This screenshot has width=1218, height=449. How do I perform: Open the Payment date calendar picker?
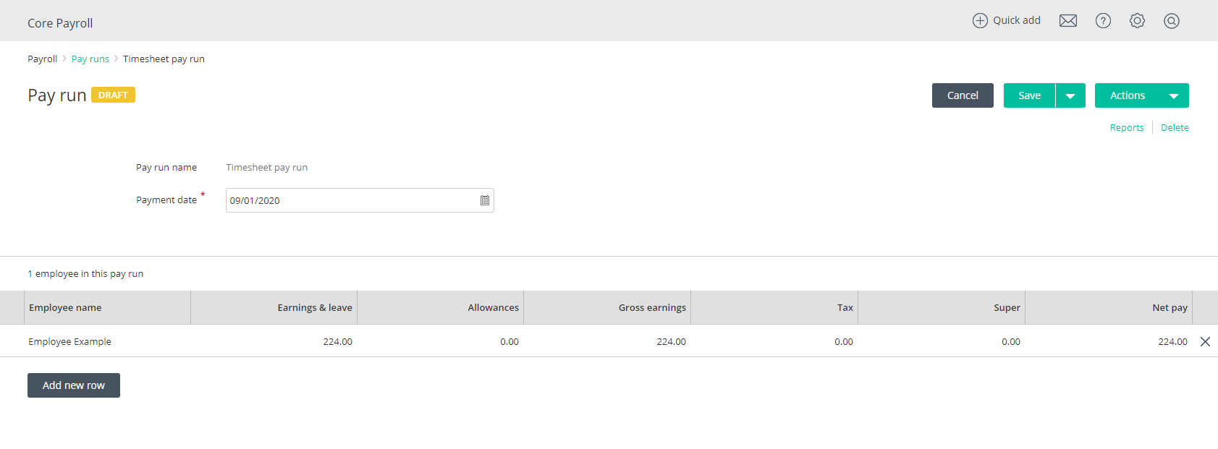(x=485, y=200)
